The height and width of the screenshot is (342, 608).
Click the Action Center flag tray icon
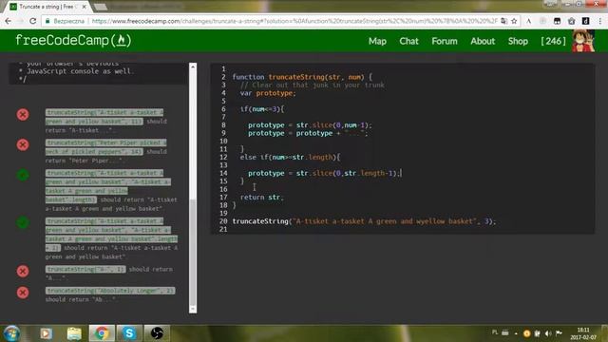click(559, 333)
